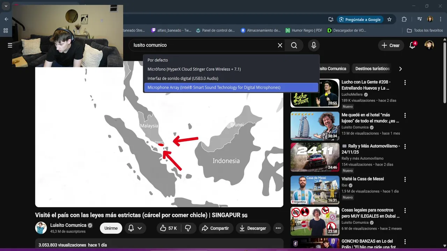Start voice search with the microphone icon
This screenshot has width=447, height=251.
314,45
